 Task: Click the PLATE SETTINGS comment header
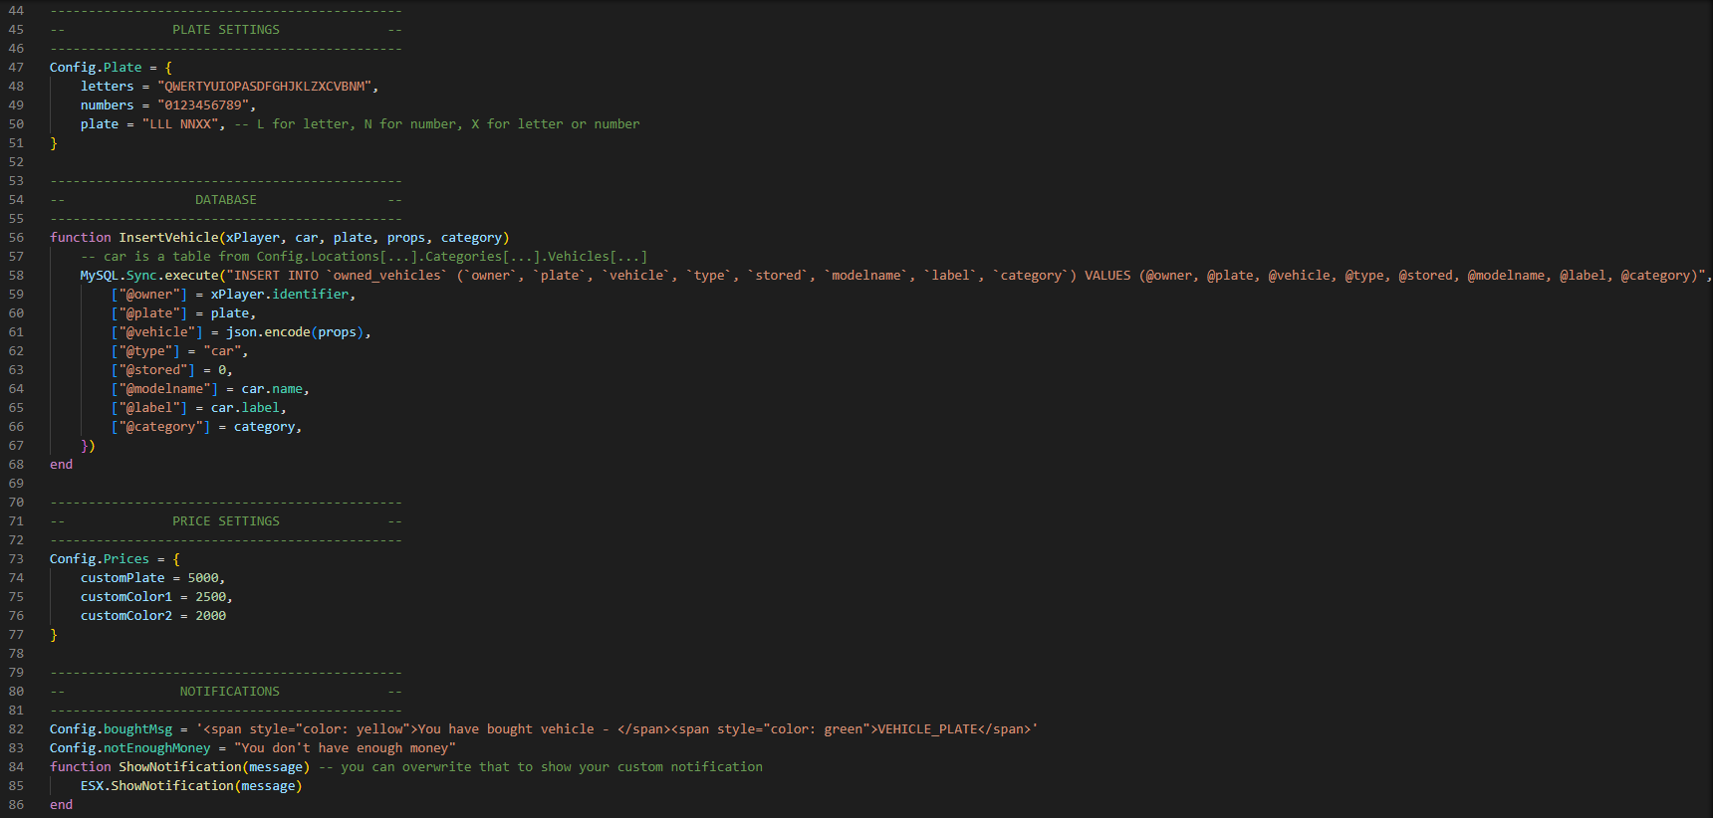(x=225, y=30)
